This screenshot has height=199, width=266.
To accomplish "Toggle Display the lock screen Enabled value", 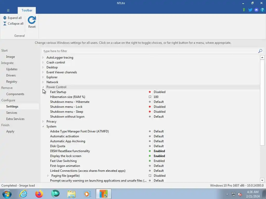I will point(159,156).
